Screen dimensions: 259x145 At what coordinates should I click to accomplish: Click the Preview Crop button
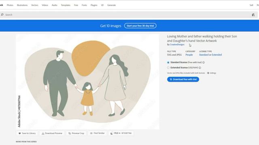(76, 133)
